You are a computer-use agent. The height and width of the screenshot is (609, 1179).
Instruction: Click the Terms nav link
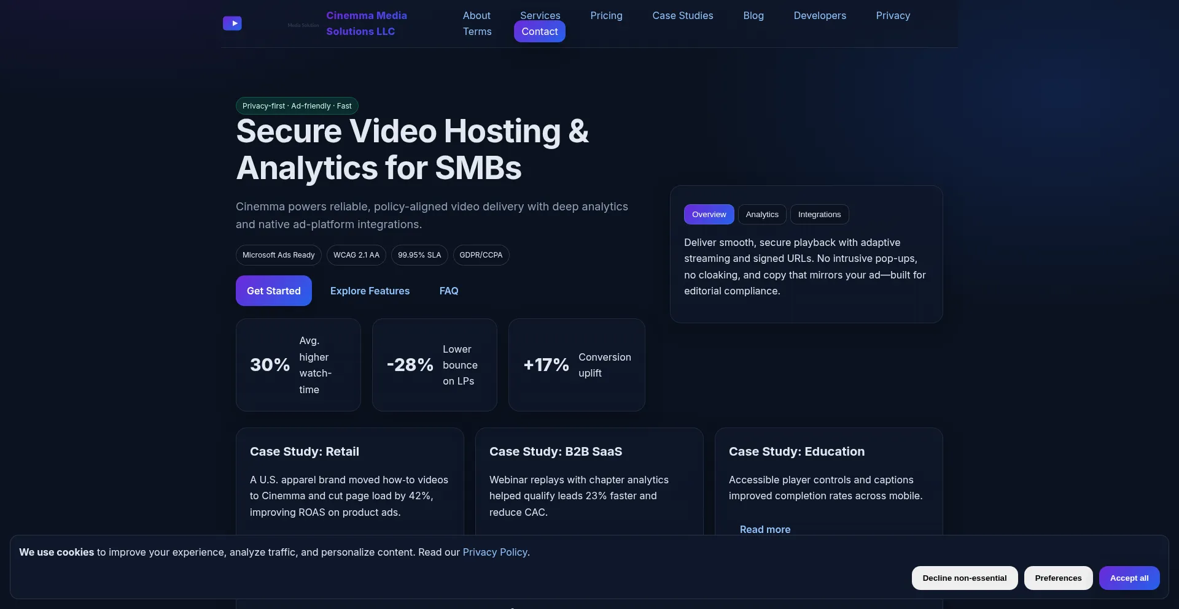(477, 31)
